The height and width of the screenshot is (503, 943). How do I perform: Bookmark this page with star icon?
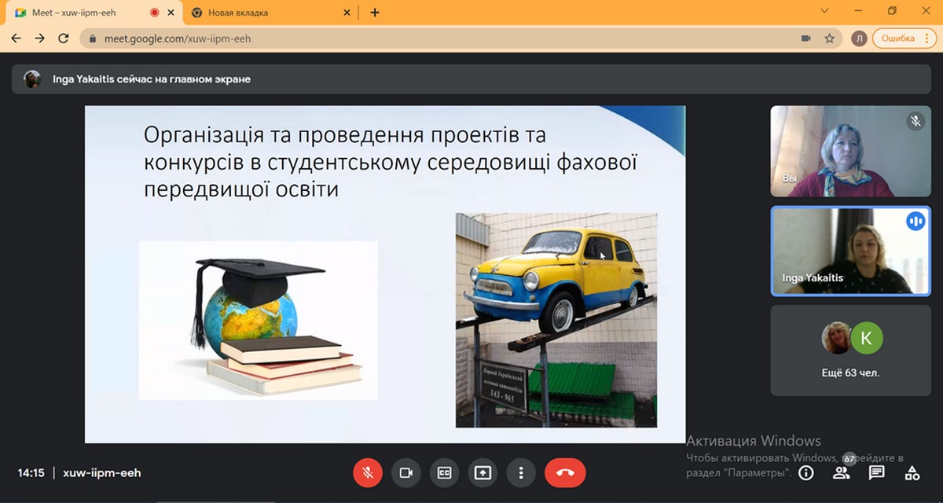(829, 38)
